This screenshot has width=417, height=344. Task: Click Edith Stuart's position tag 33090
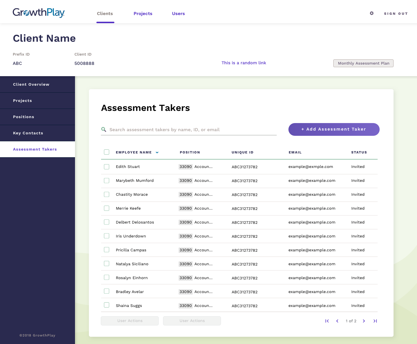(186, 167)
